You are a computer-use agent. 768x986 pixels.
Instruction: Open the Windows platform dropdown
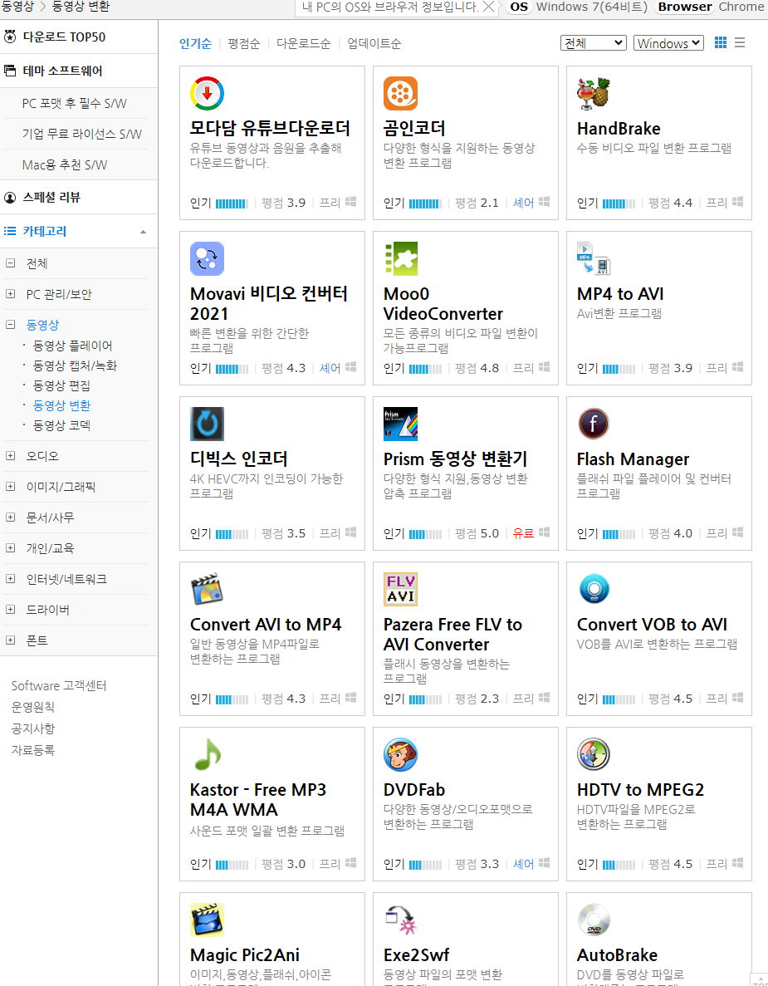(668, 42)
